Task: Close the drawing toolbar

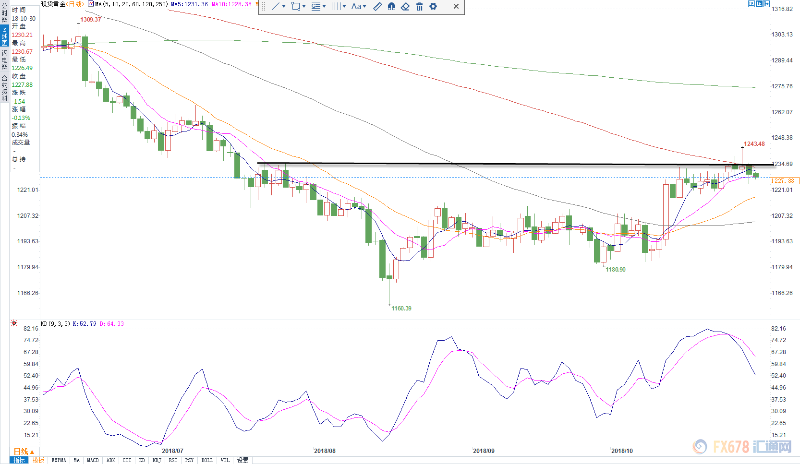Action: click(x=456, y=6)
